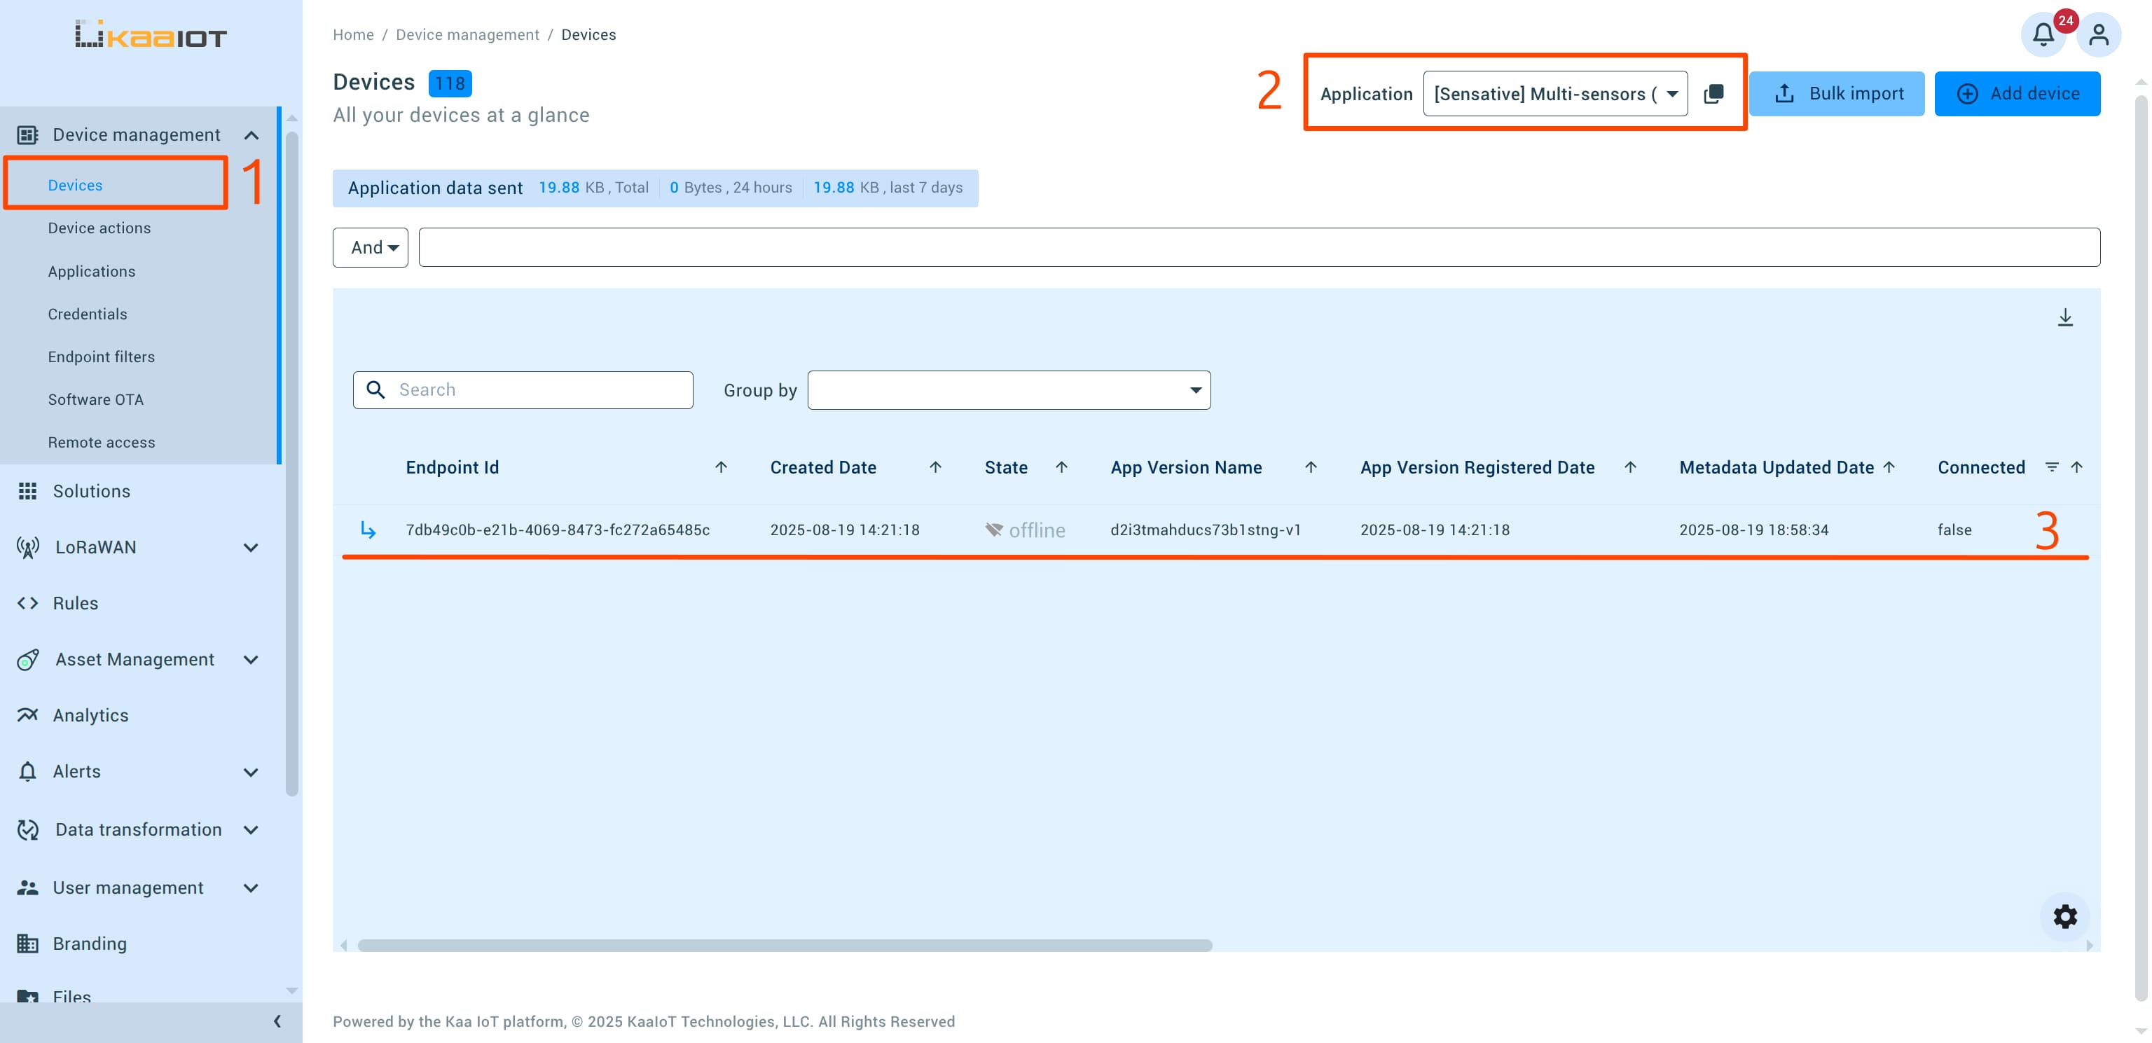The width and height of the screenshot is (2152, 1043).
Task: Click the Add device button
Action: [x=2017, y=94]
